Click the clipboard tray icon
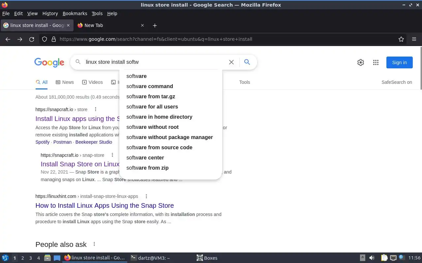 point(384,258)
